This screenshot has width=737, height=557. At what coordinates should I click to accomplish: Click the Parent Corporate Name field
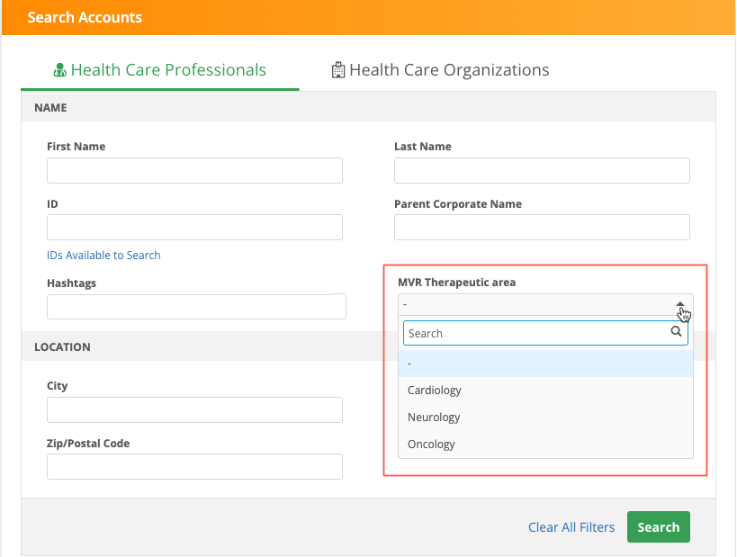click(x=542, y=228)
